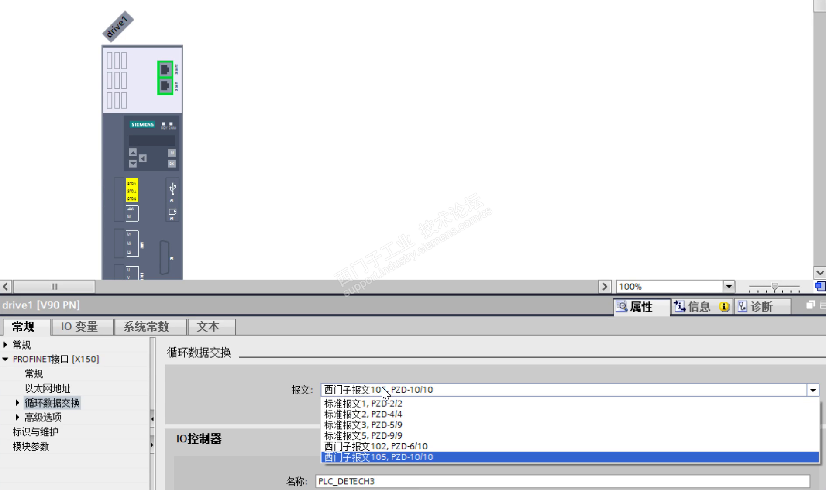Choose 标准报文5, PZD-9/9 from the list
Image resolution: width=826 pixels, height=490 pixels.
coord(570,435)
